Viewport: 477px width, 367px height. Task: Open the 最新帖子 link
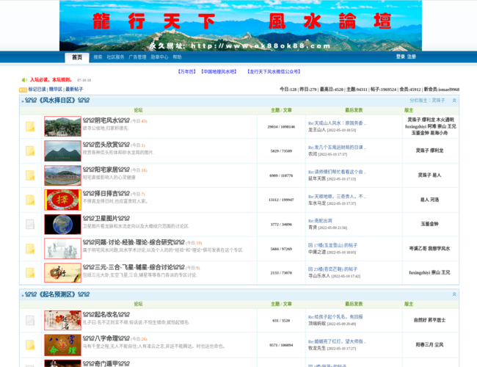74,90
